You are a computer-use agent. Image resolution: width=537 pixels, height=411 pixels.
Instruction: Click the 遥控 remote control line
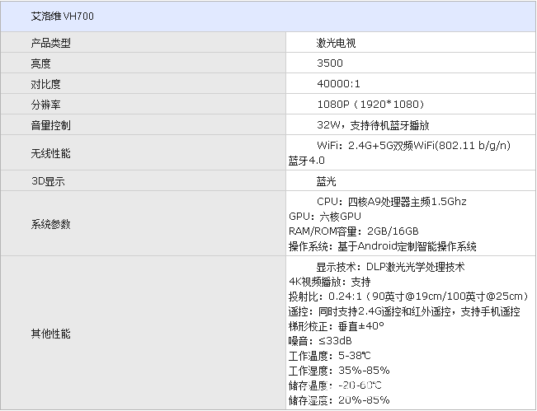click(404, 311)
